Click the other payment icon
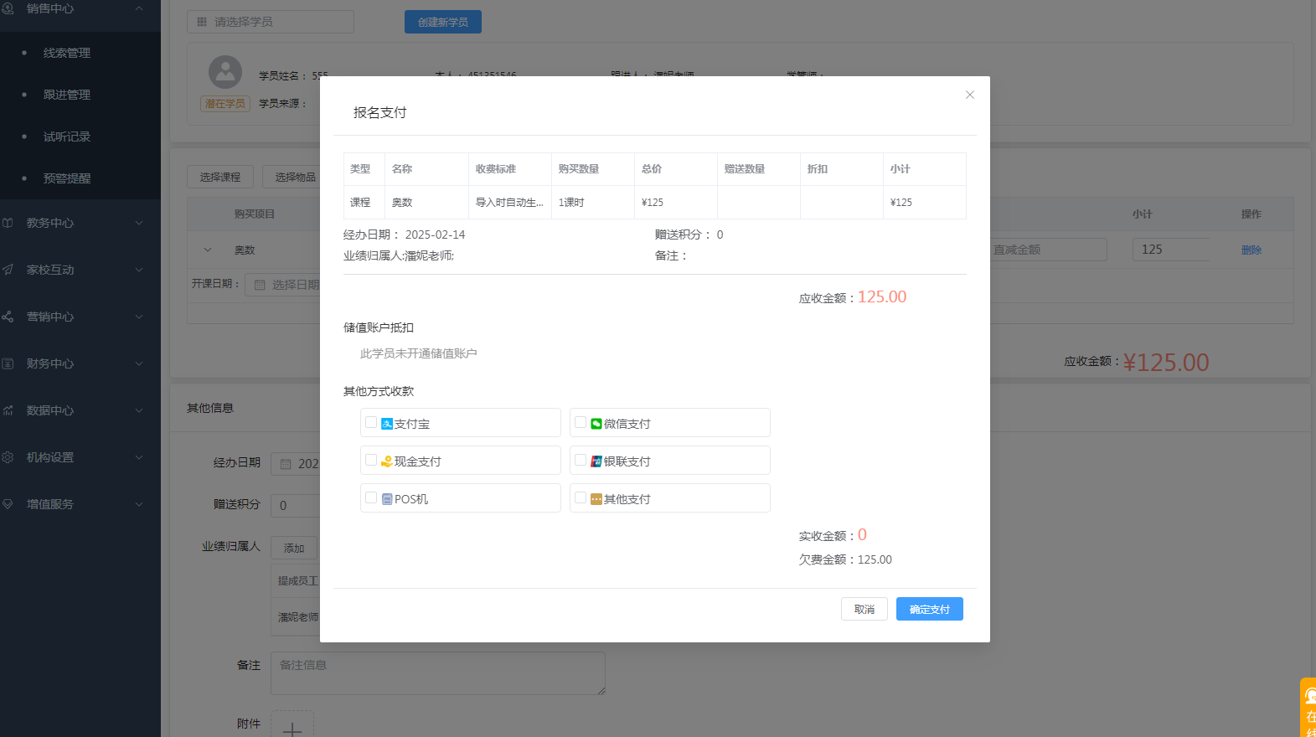The image size is (1316, 737). (x=596, y=499)
